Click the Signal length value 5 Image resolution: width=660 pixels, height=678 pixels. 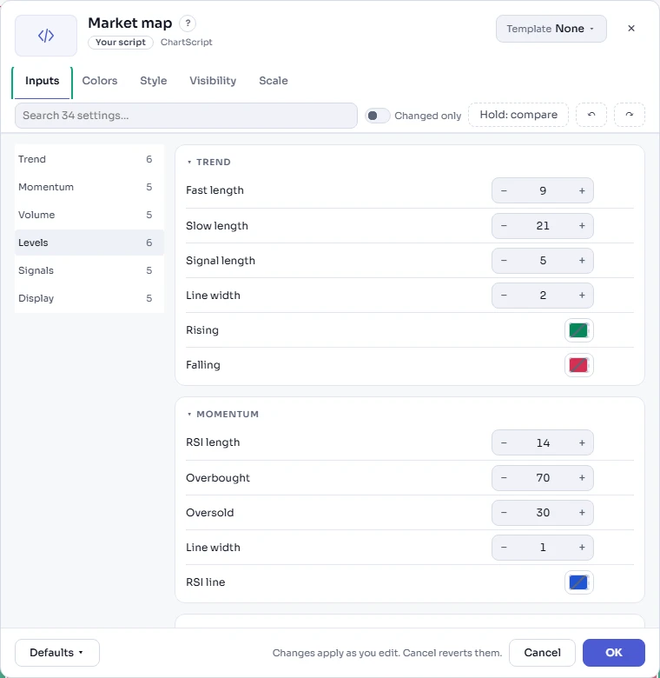point(543,261)
